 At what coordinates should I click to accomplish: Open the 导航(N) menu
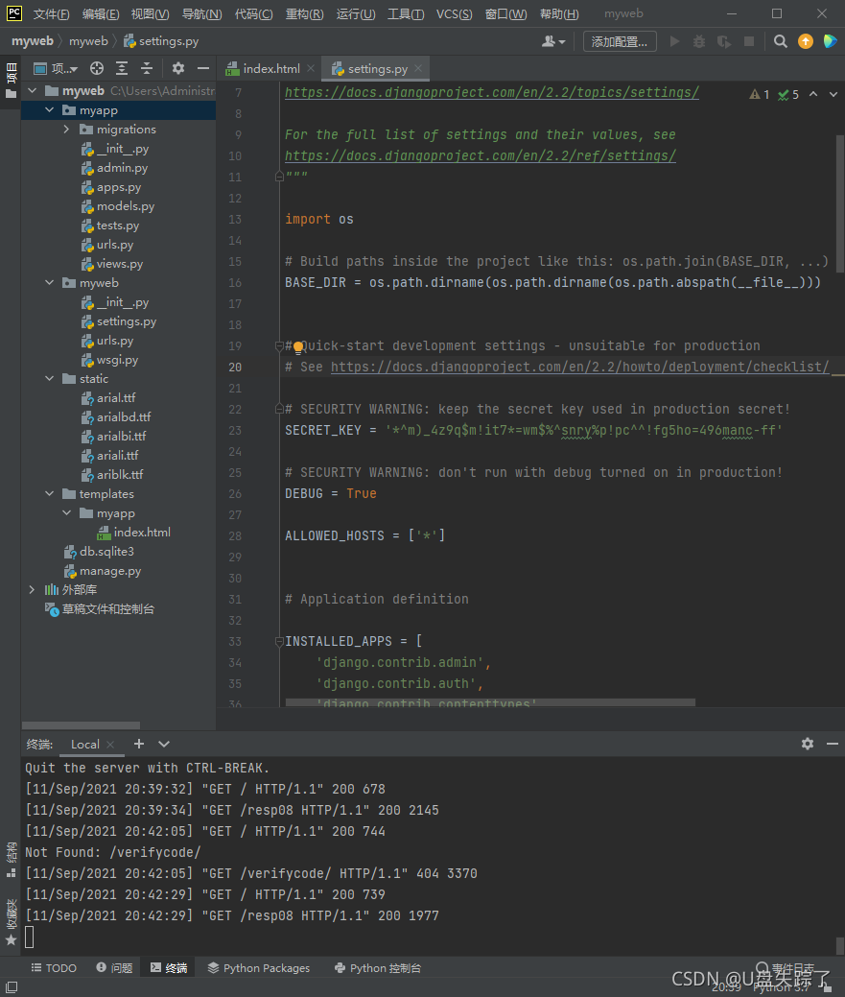(x=202, y=14)
